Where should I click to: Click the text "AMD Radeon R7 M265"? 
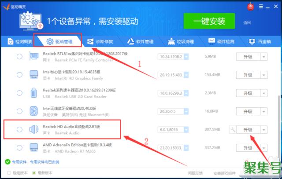click(x=75, y=151)
